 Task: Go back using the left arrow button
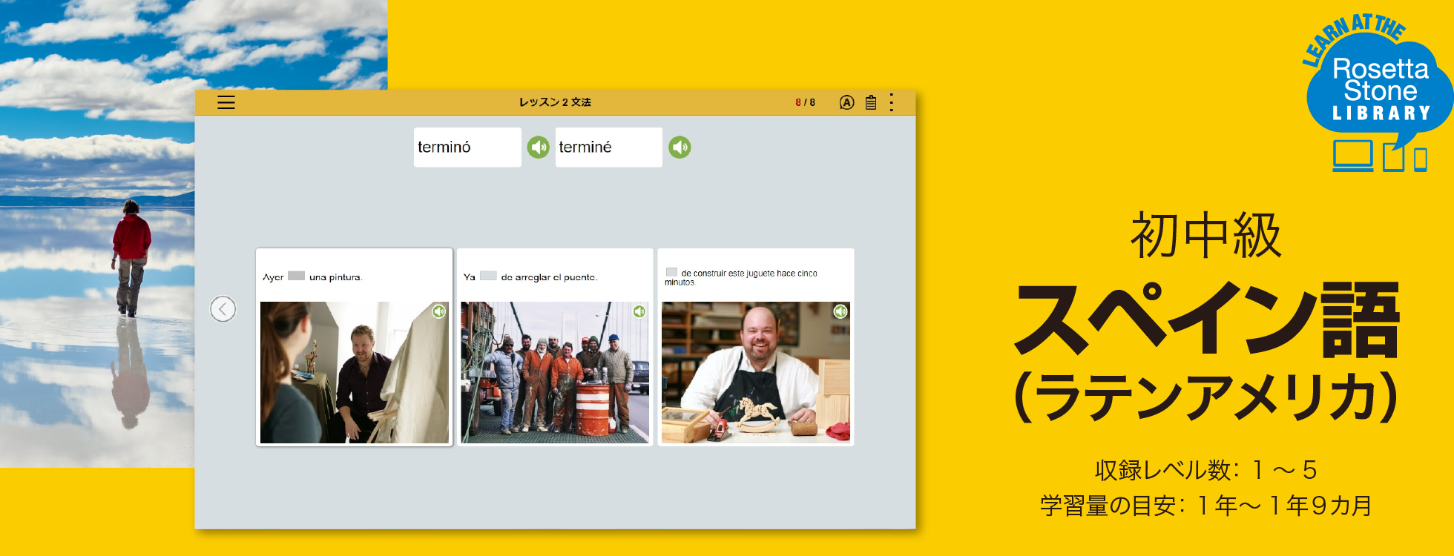pyautogui.click(x=223, y=309)
